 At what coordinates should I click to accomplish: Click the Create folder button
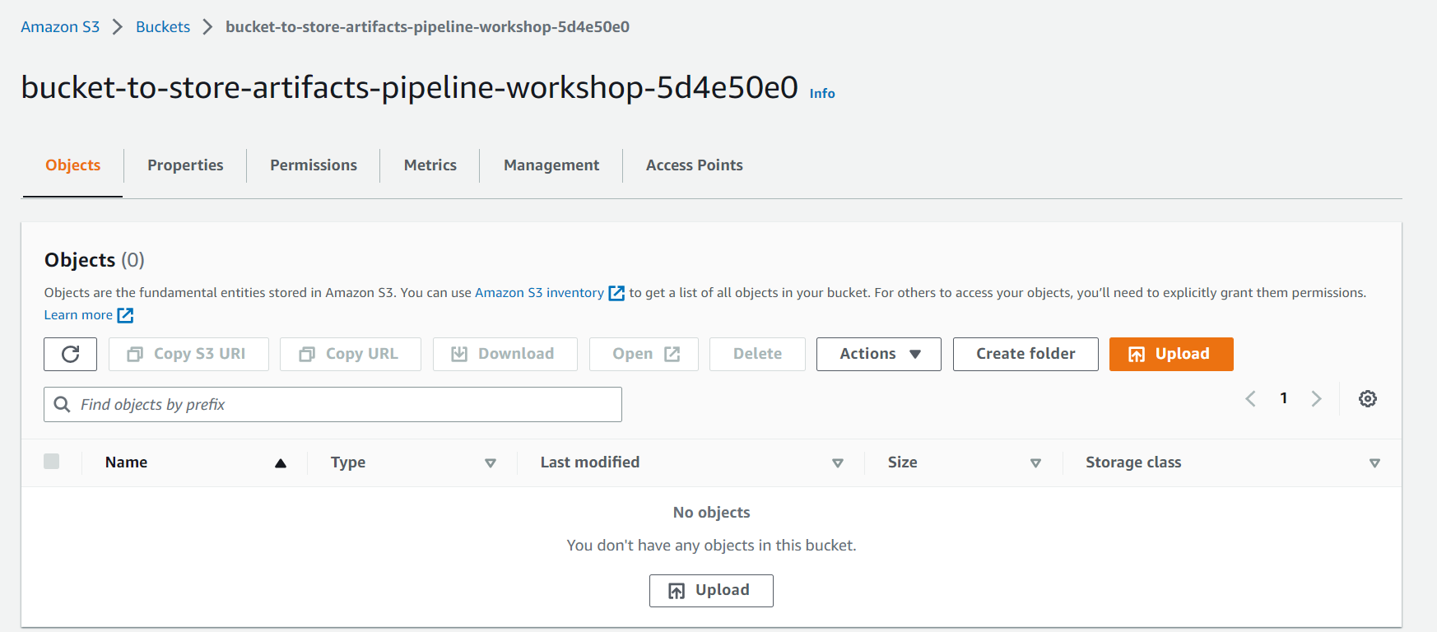pos(1025,354)
